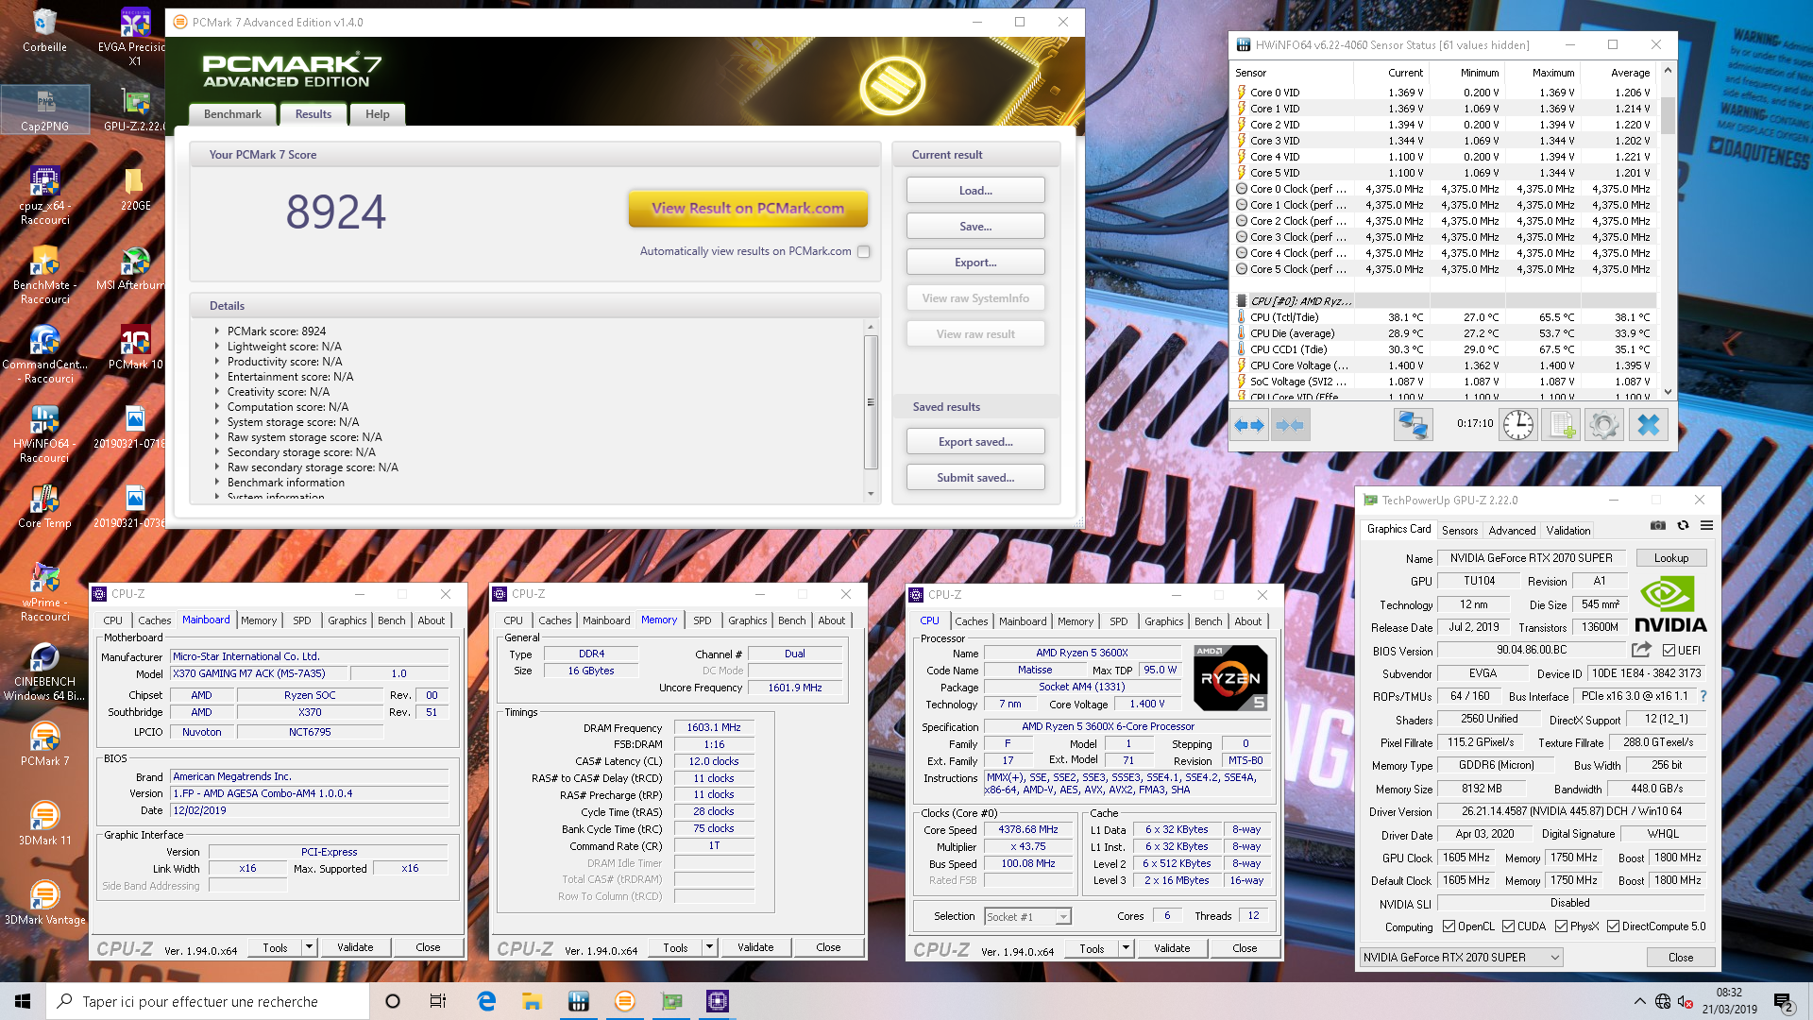Open the MSI Afterburner desktop icon
Screen dimensions: 1813x1020
(x=135, y=267)
